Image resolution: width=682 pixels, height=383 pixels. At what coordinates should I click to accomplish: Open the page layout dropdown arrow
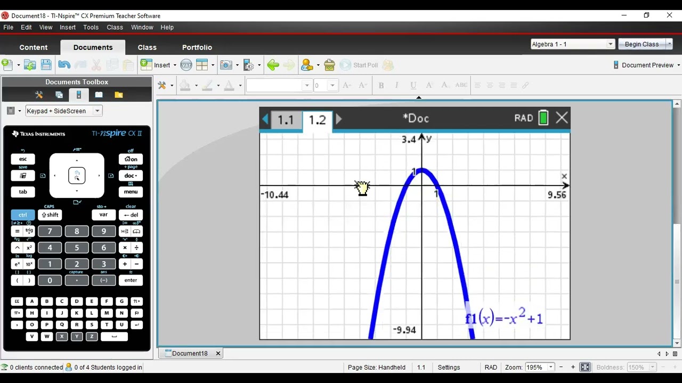[x=213, y=65]
